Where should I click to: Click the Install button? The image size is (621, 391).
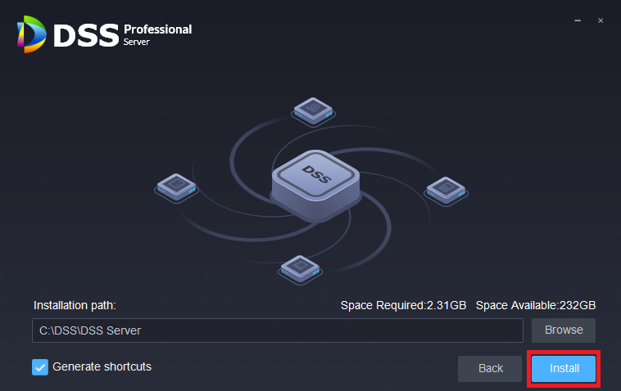[x=564, y=368]
